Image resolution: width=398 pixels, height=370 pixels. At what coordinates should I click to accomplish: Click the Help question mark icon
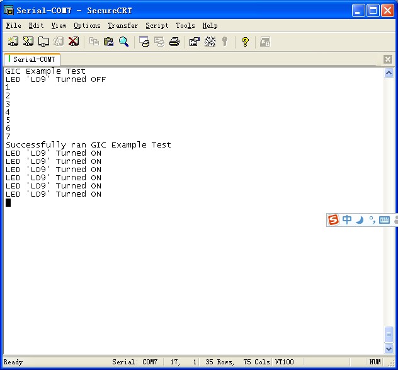[245, 42]
